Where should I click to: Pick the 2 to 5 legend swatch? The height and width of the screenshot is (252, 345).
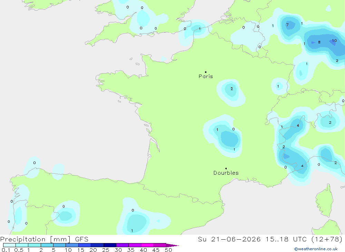tap(47, 245)
